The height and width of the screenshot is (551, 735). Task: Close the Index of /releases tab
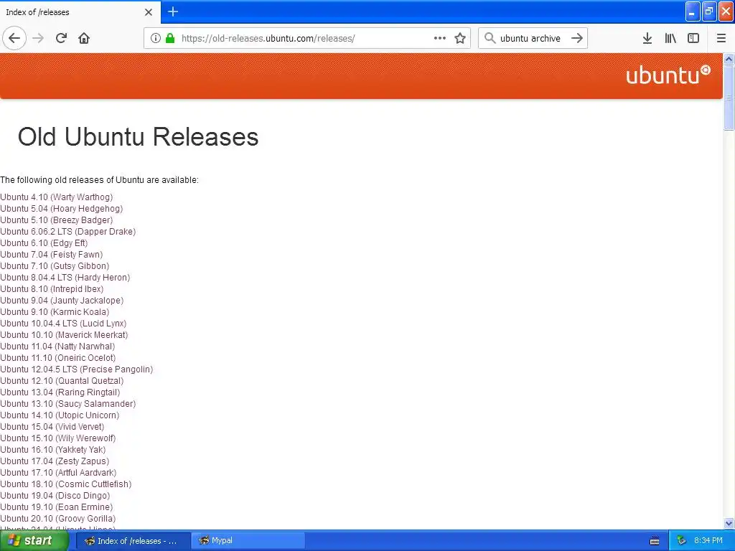149,12
